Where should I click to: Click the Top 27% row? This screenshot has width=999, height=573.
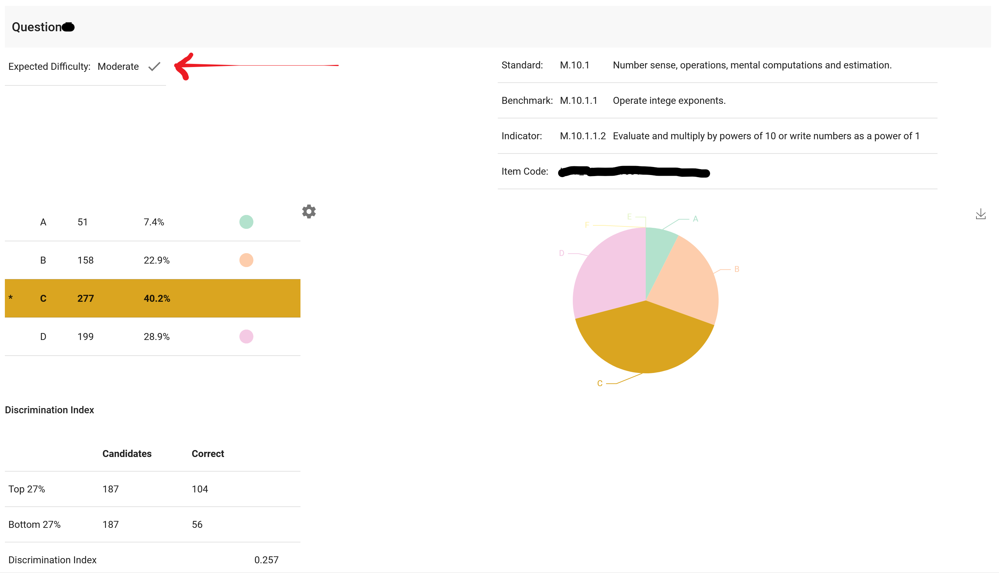coord(152,489)
